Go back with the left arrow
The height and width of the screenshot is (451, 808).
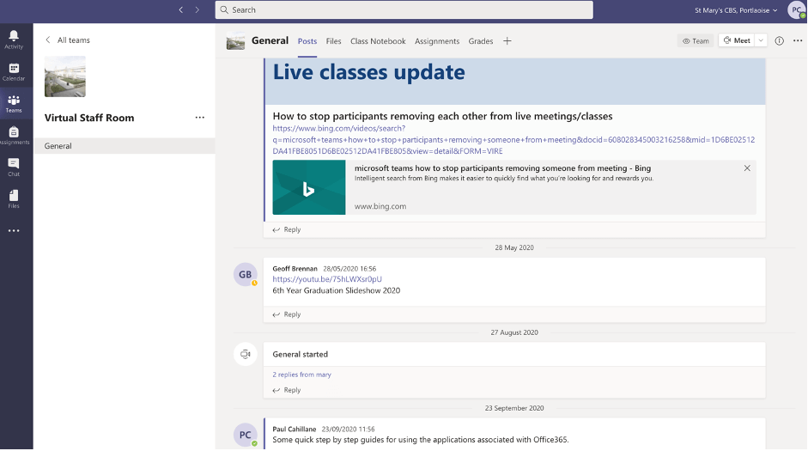(181, 9)
